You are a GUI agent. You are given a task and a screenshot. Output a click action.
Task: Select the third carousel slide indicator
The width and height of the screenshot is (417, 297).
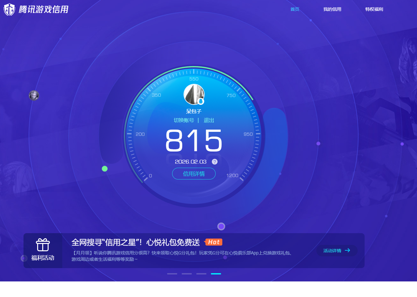pyautogui.click(x=201, y=273)
